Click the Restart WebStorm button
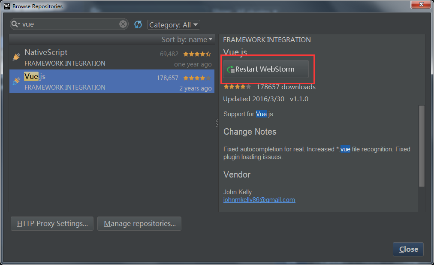 tap(266, 69)
